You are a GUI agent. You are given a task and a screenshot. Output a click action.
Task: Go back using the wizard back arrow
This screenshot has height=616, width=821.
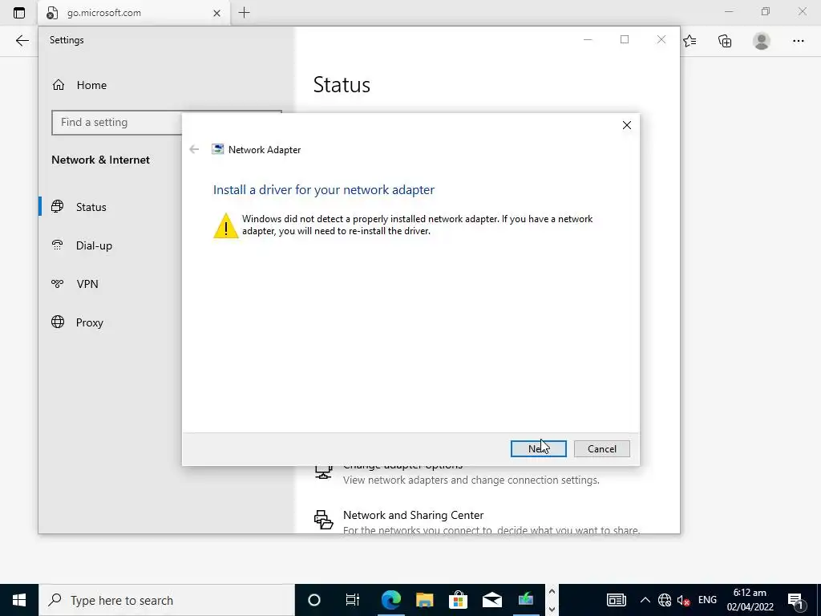[x=194, y=149]
